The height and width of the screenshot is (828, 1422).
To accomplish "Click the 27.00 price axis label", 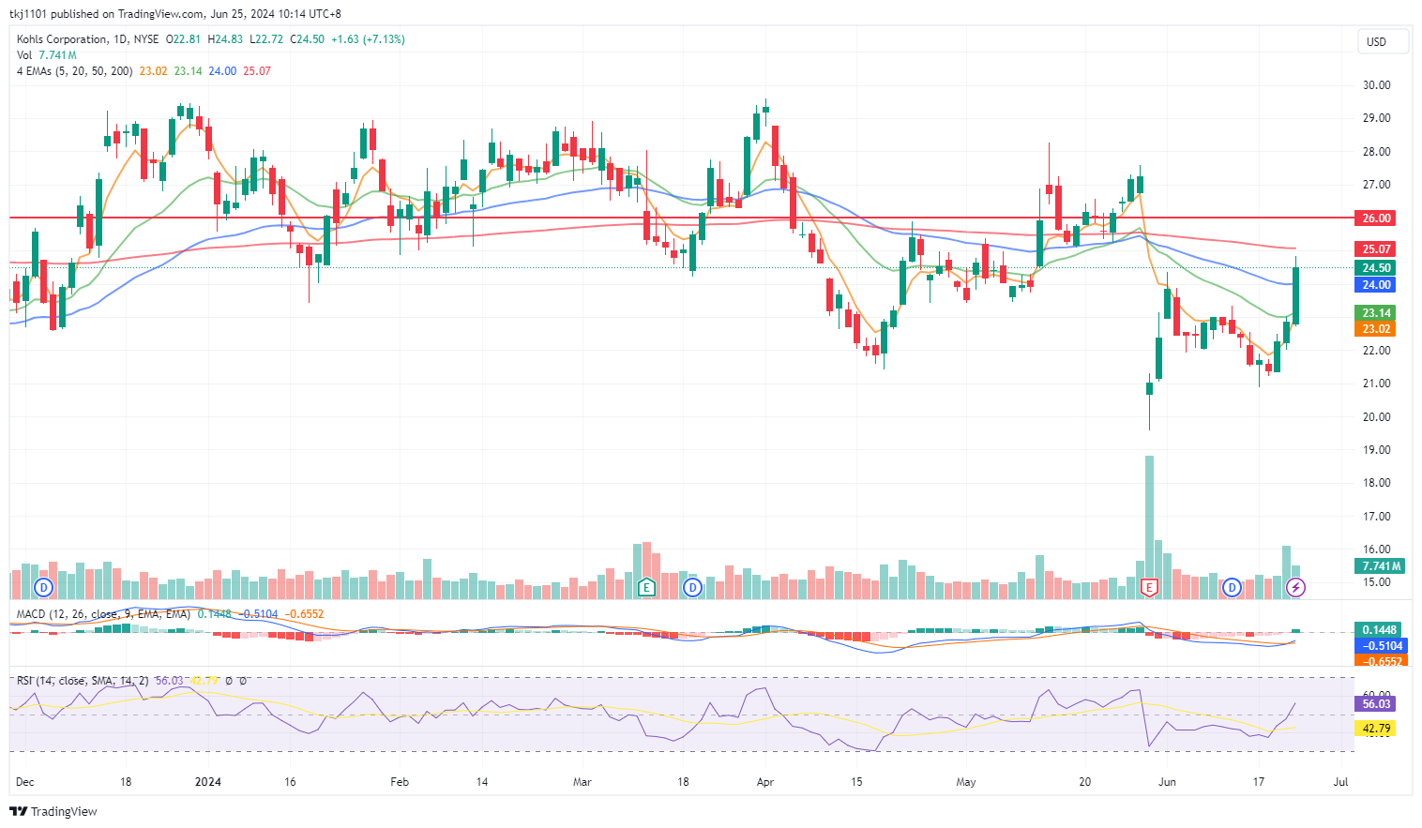I will [x=1376, y=185].
